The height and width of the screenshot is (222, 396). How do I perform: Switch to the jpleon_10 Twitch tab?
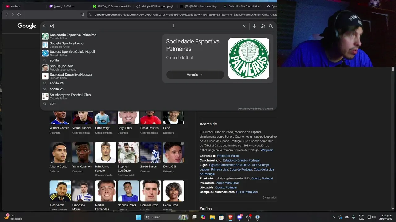point(69,6)
